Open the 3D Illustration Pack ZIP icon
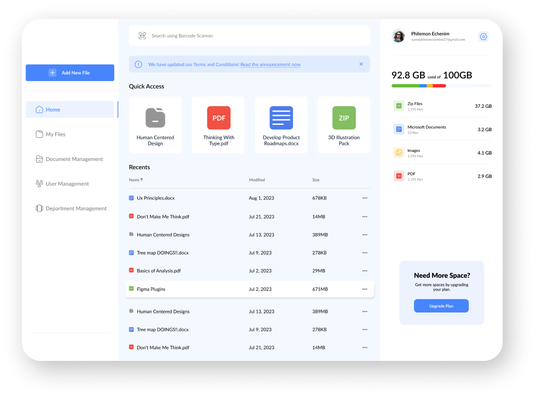This screenshot has width=536, height=397. [x=344, y=118]
